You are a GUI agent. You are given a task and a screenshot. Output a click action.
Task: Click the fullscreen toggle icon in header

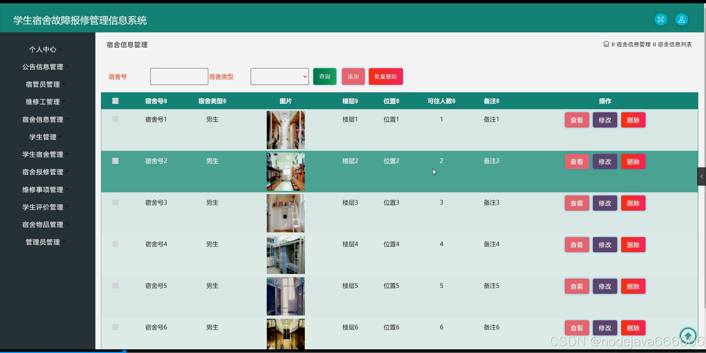(x=660, y=19)
